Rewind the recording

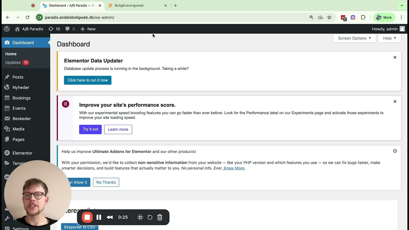110,217
